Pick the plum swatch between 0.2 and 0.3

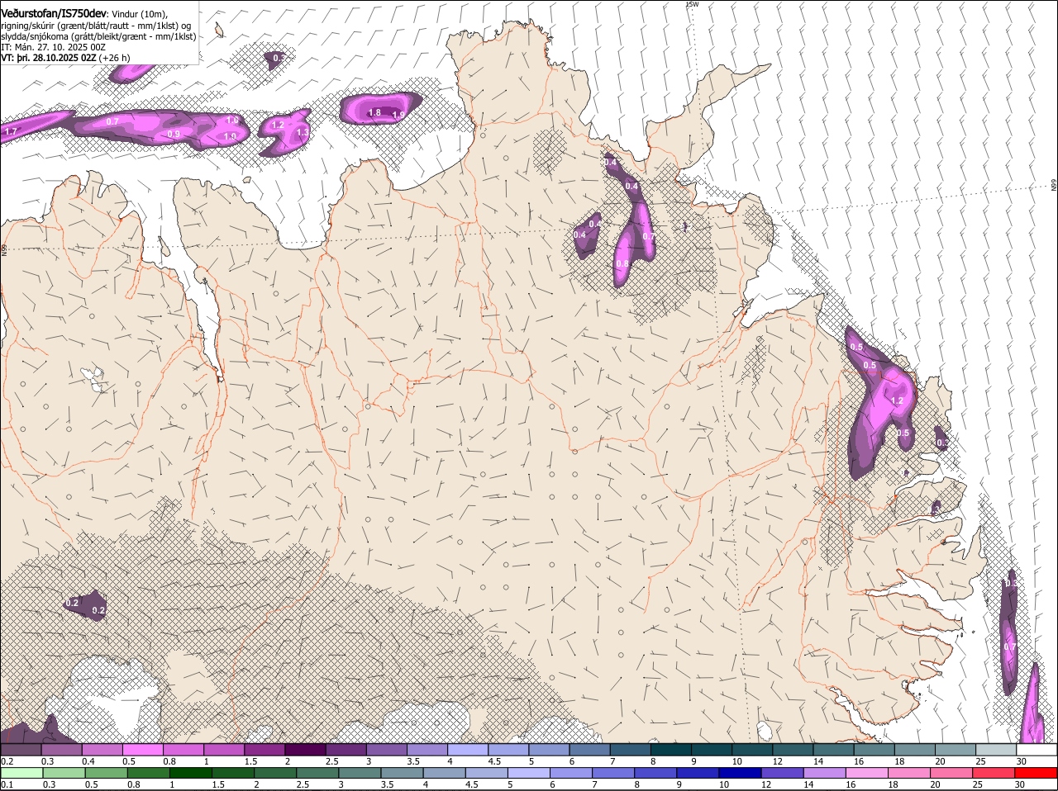tap(21, 750)
